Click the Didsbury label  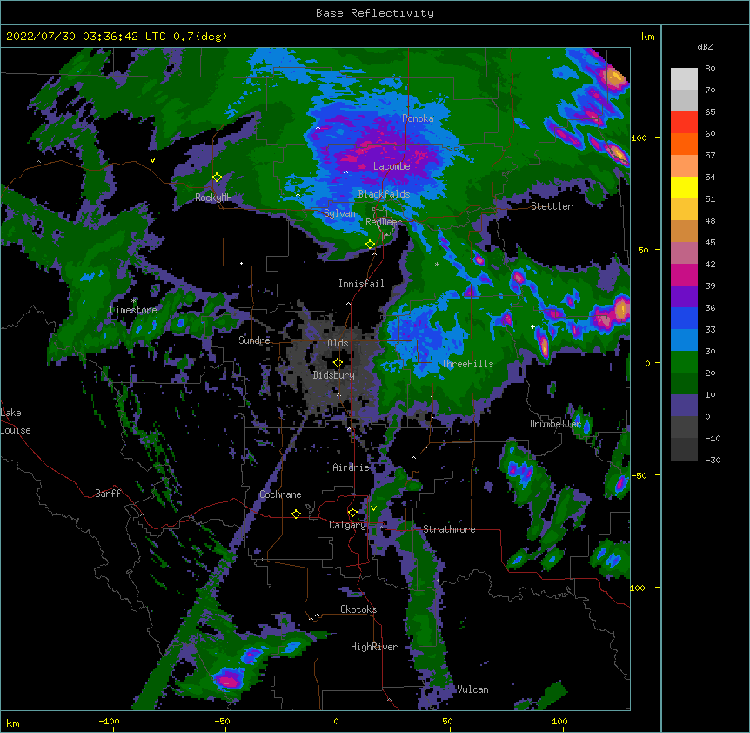pyautogui.click(x=334, y=375)
